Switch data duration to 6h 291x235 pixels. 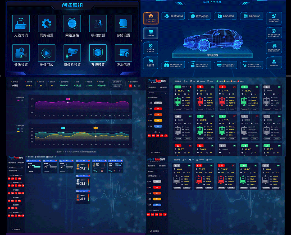coord(139,86)
